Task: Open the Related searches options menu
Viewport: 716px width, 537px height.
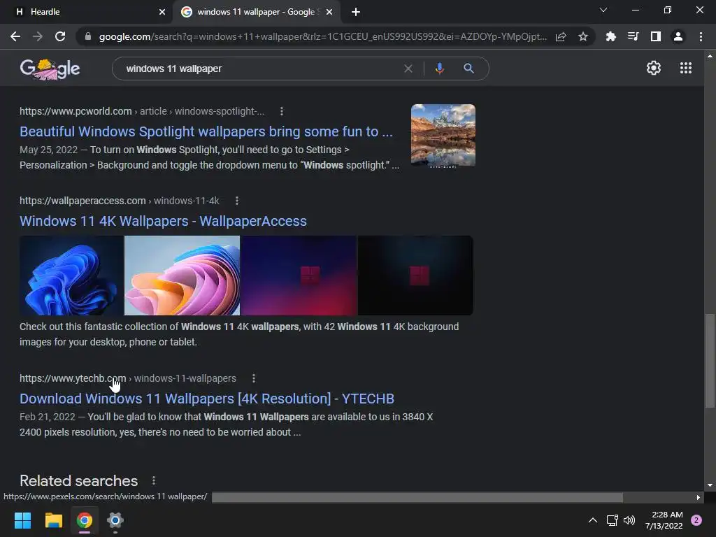Action: 154,480
